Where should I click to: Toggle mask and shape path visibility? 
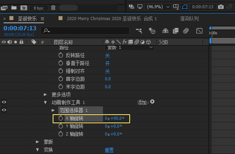185,7
